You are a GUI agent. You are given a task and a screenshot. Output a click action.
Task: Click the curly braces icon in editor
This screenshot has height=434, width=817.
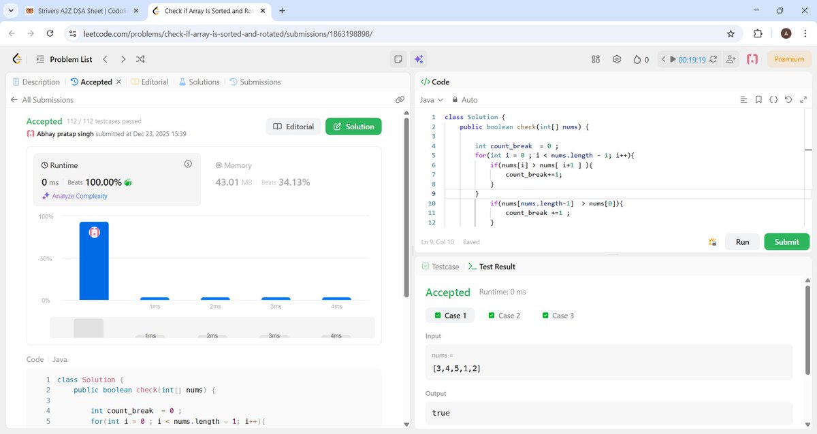pyautogui.click(x=773, y=99)
